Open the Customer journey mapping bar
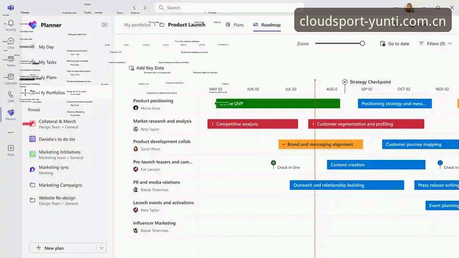This screenshot has width=459, height=258. pyautogui.click(x=420, y=144)
